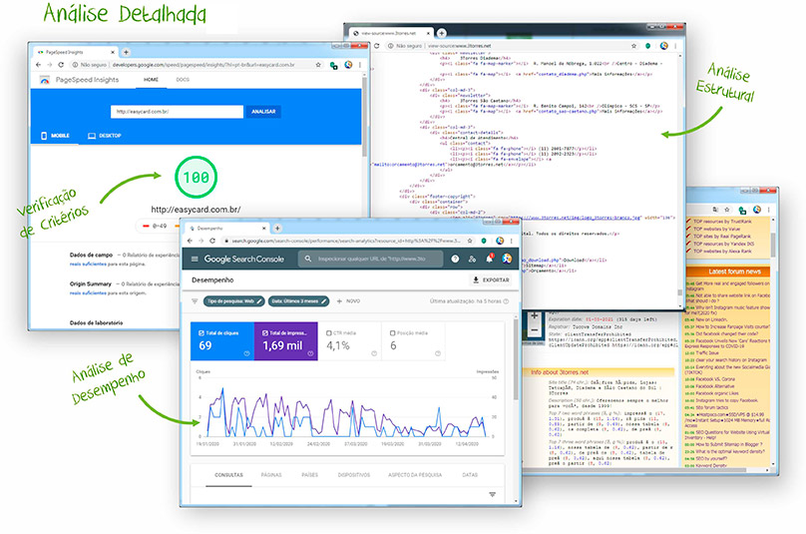Click the PageSpeed Insights logo icon
Screen dimensions: 806x534
click(x=45, y=80)
